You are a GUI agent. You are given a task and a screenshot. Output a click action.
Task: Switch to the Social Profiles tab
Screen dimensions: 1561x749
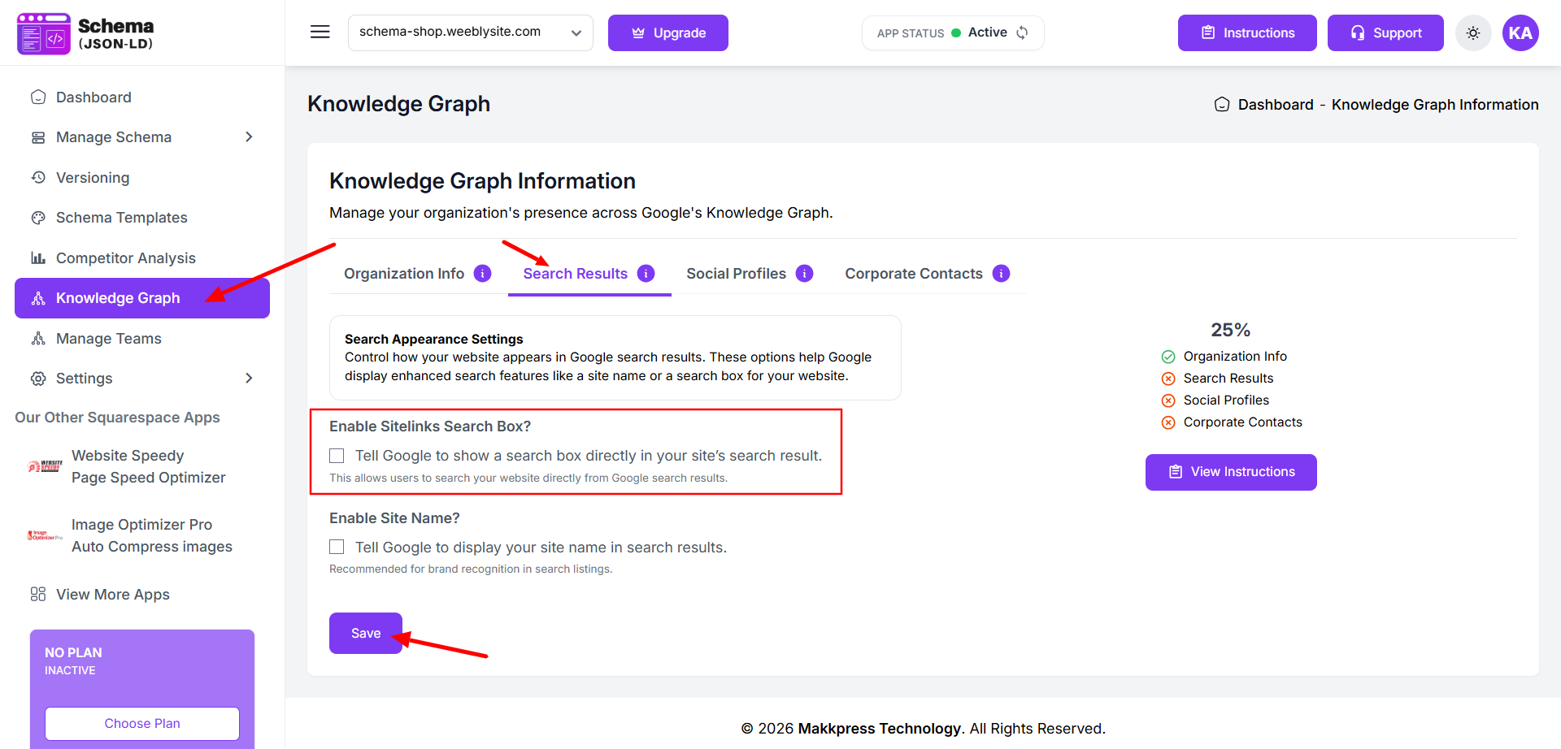pos(736,274)
